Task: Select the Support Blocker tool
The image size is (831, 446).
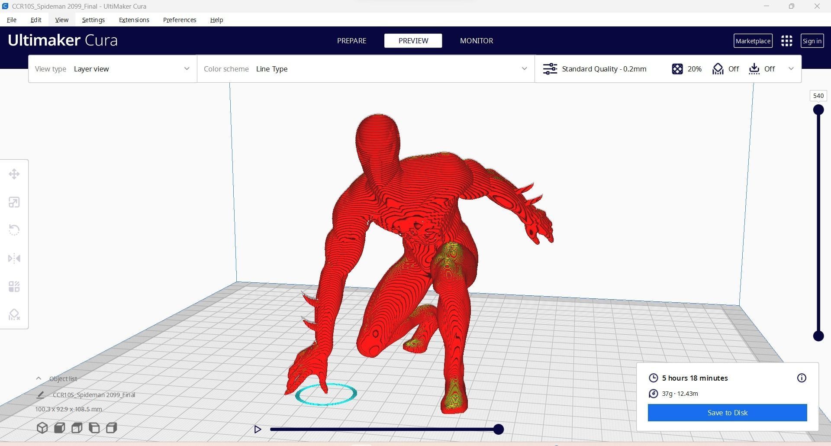Action: 14,315
